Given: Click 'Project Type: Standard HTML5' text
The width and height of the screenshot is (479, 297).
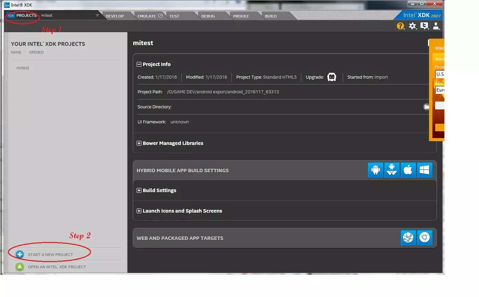Looking at the screenshot, I should pos(266,77).
